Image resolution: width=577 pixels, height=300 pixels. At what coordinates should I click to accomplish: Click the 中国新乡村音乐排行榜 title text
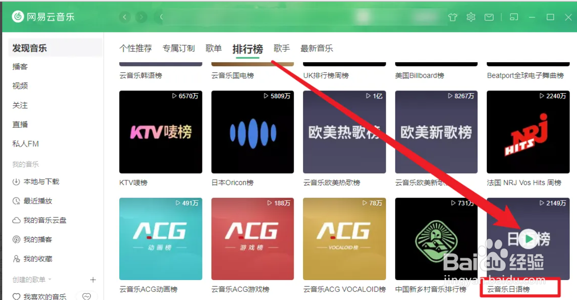(x=431, y=289)
